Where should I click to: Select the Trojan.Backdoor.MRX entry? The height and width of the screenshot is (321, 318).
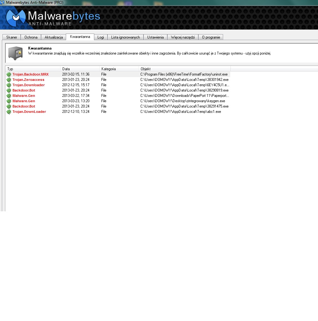point(30,74)
